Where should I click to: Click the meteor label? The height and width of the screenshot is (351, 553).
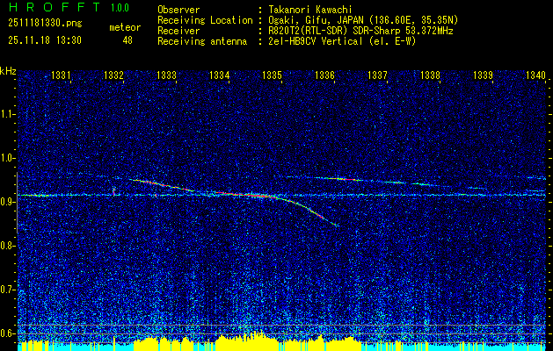tap(125, 27)
